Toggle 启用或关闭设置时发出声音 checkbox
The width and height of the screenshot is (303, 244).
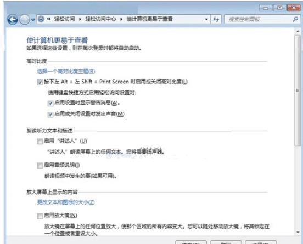(x=50, y=114)
